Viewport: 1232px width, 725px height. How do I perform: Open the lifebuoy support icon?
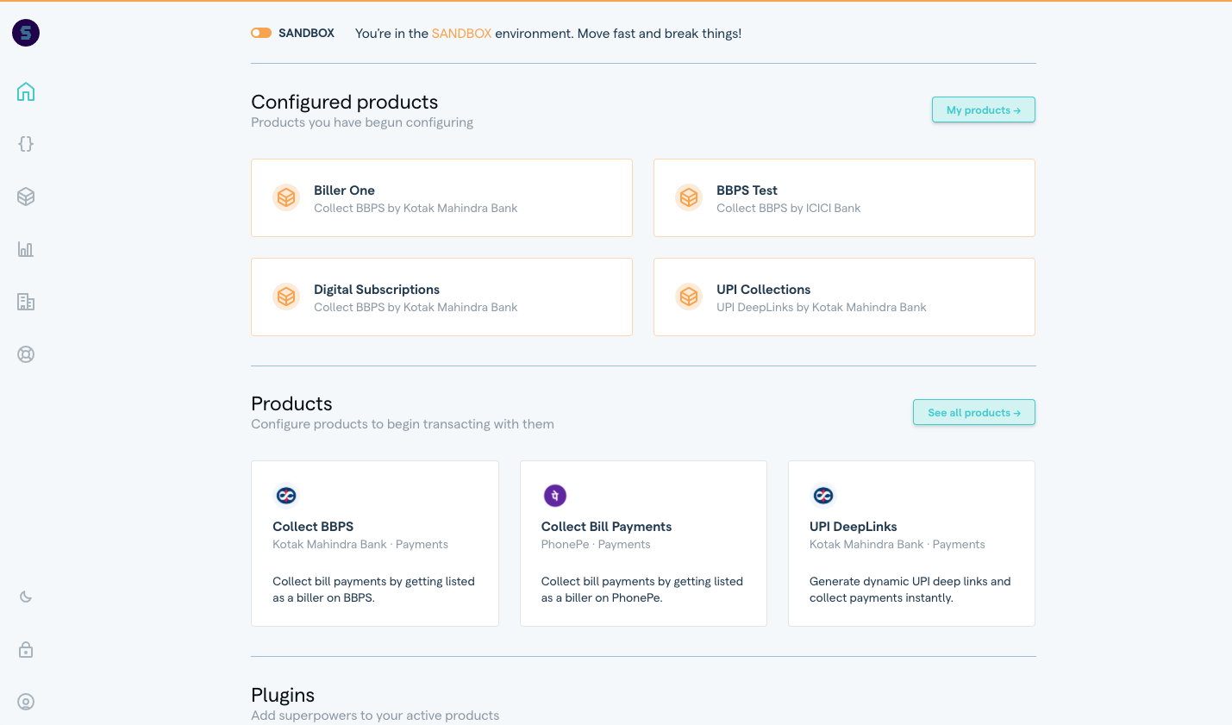point(26,354)
